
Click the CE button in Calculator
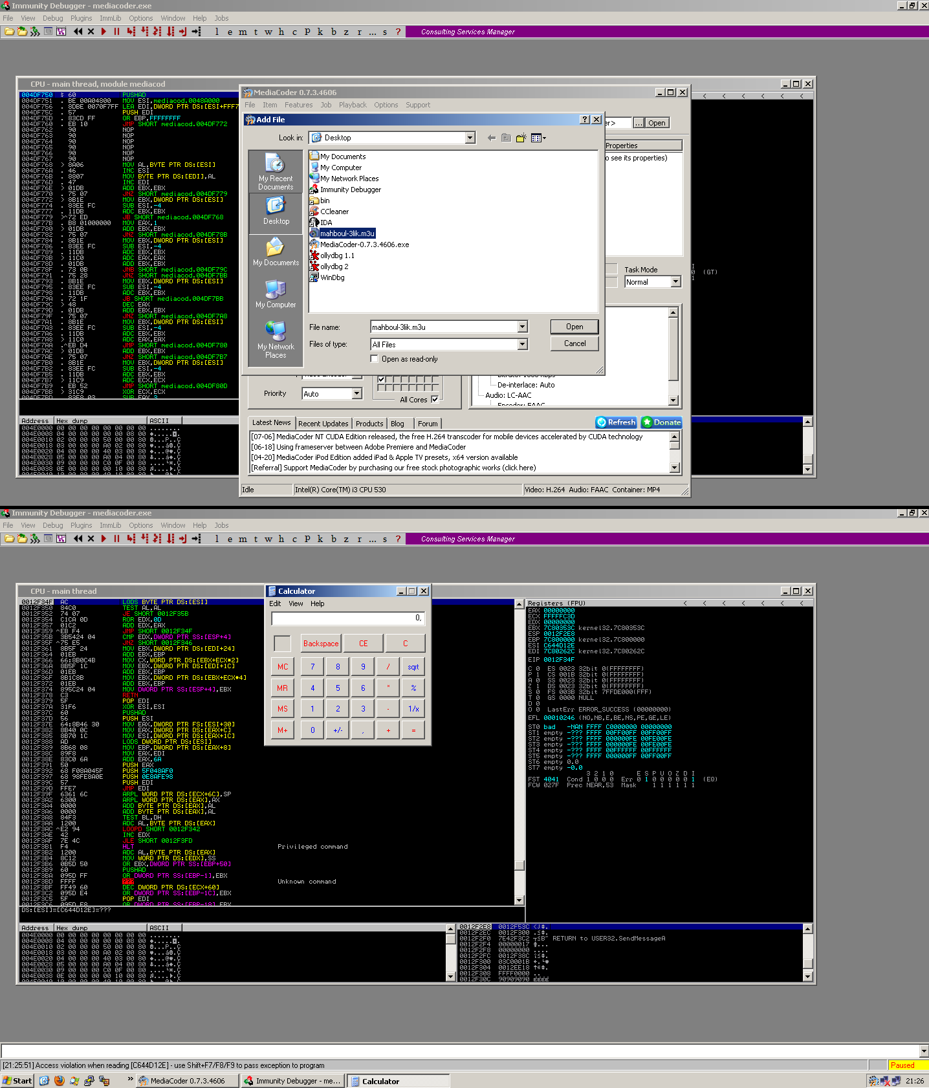point(364,644)
